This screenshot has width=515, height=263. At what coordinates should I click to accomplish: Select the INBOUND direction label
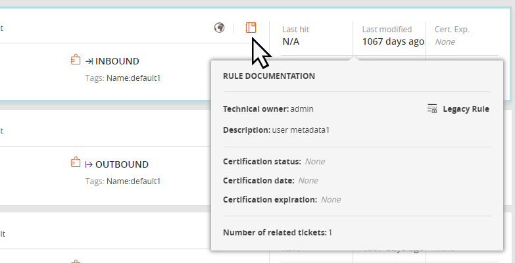coord(117,61)
